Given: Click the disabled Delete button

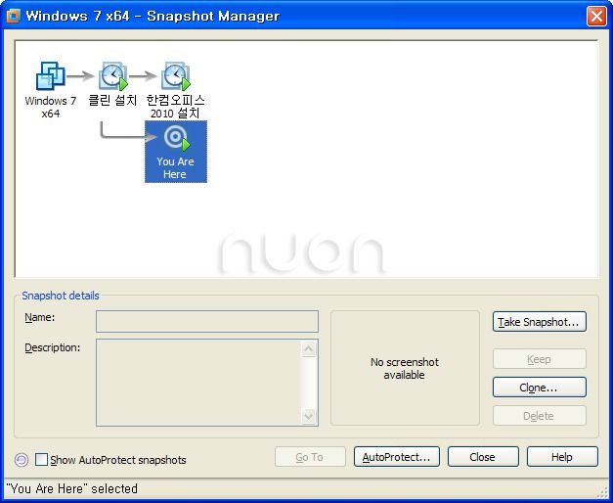Looking at the screenshot, I should click(x=539, y=415).
